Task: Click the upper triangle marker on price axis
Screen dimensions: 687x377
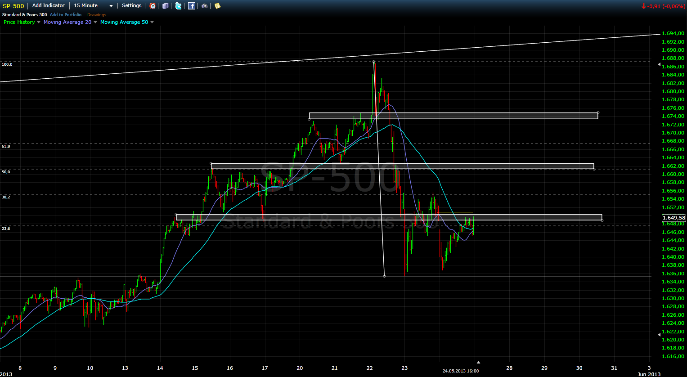Action: (660, 65)
